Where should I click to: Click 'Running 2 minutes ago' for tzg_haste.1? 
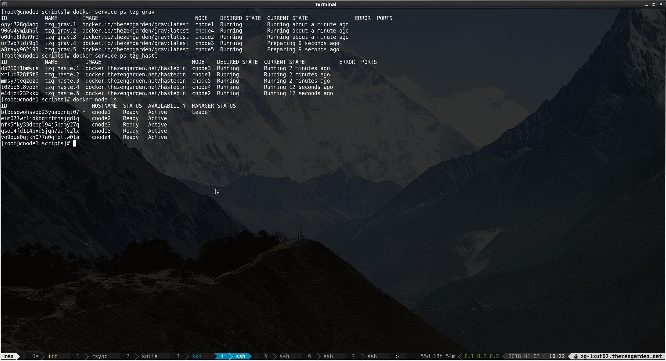coord(297,68)
